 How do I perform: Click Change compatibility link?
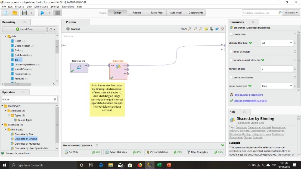tap(250, 101)
